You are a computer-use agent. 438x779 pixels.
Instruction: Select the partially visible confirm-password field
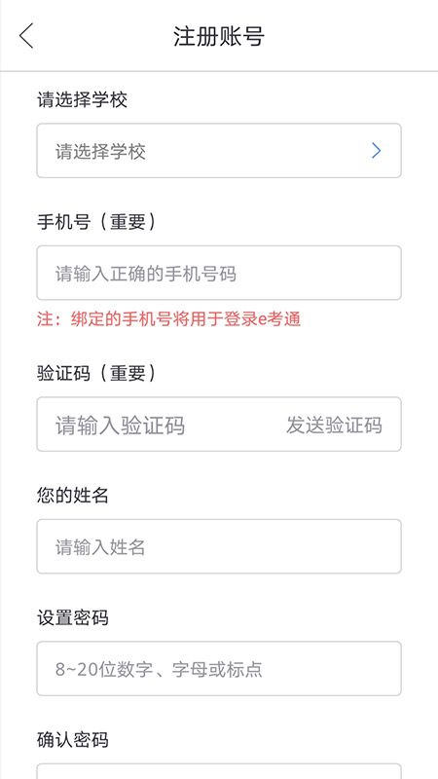[x=219, y=771]
